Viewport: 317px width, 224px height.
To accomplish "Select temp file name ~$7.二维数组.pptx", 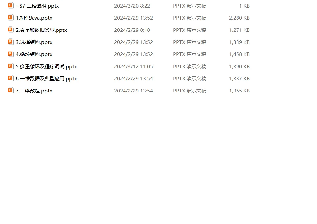I will [37, 6].
